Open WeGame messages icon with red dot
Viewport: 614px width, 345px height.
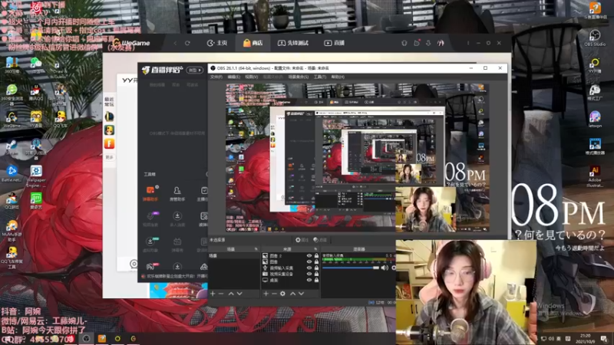point(417,43)
